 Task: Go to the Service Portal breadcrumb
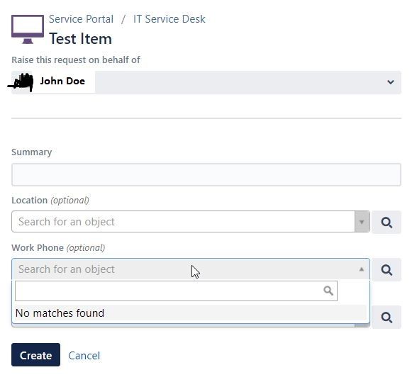tap(81, 19)
